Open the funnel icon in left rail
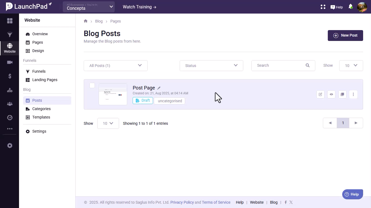The image size is (371, 208). (10, 34)
